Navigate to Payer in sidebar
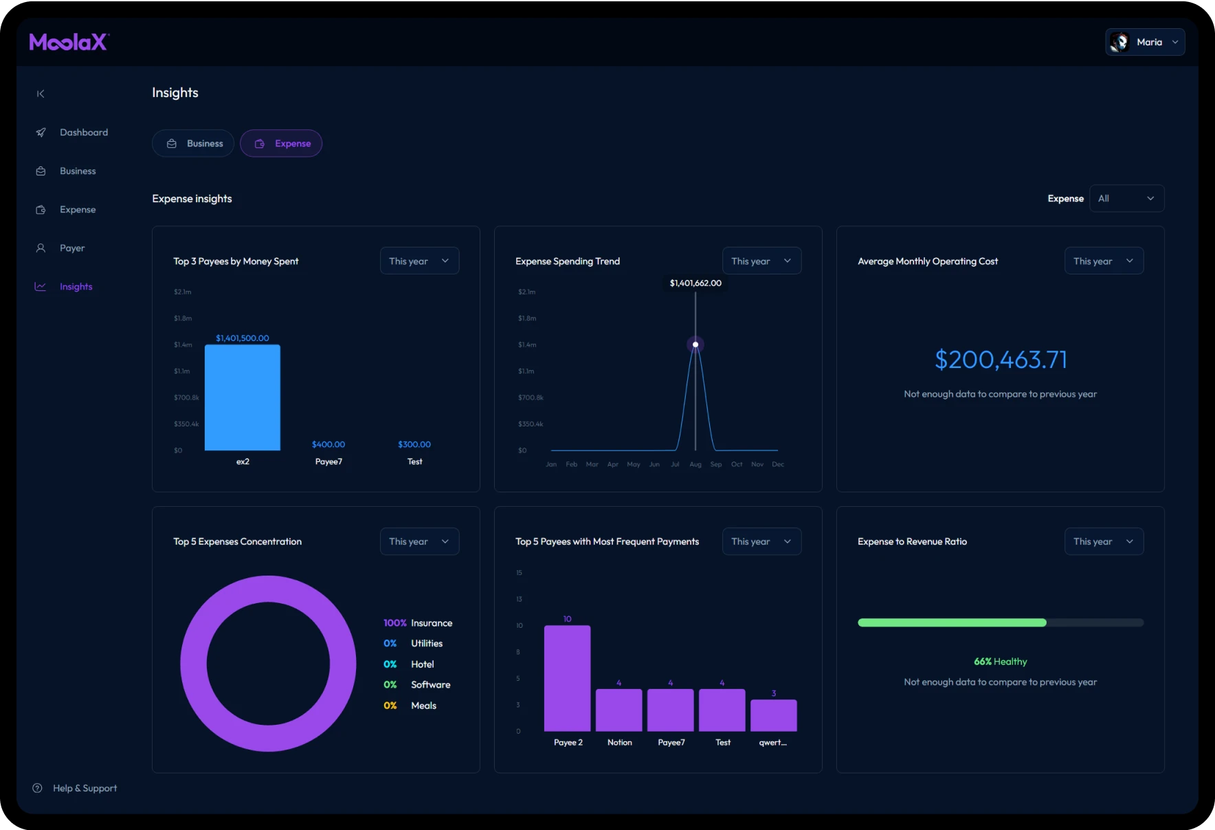1215x830 pixels. [72, 248]
